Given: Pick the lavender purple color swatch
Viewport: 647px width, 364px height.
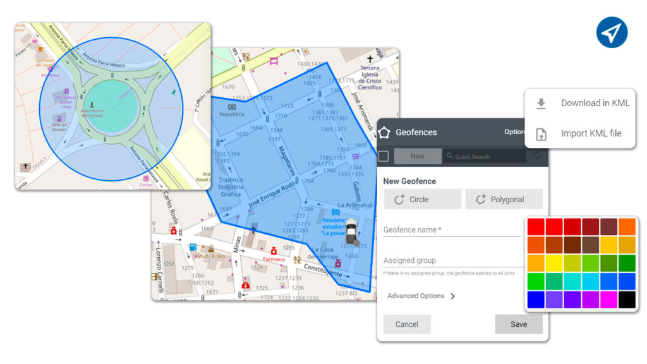Looking at the screenshot, I should tap(554, 300).
